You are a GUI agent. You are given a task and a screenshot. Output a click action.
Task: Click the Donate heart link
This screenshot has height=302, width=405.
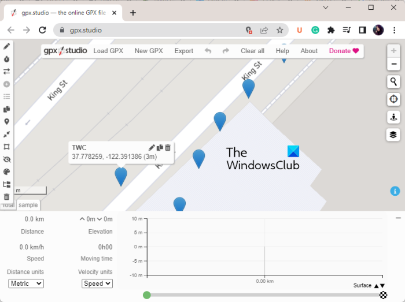coord(344,51)
